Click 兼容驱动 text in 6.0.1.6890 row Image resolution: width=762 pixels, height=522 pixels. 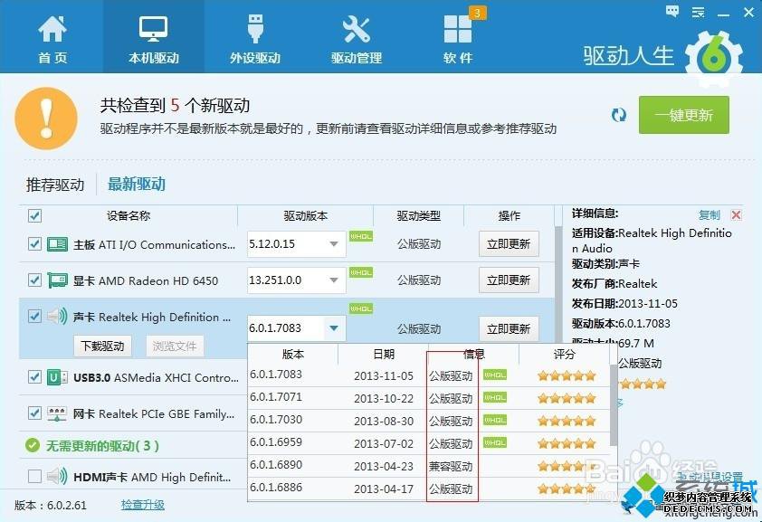tap(451, 466)
